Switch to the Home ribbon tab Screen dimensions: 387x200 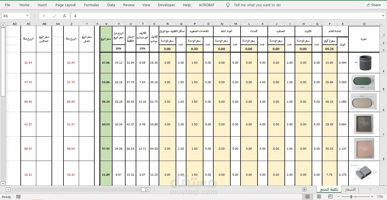pos(24,5)
